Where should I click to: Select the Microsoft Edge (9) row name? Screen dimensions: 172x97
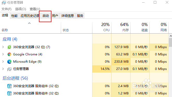[27, 62]
